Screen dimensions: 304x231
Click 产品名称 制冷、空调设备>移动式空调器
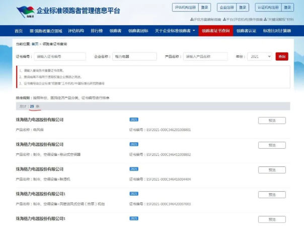pyautogui.click(x=48, y=154)
